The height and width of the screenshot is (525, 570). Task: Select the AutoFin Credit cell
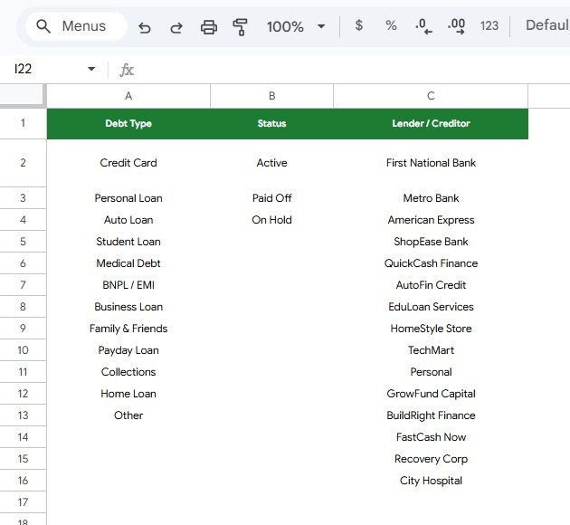coord(431,285)
